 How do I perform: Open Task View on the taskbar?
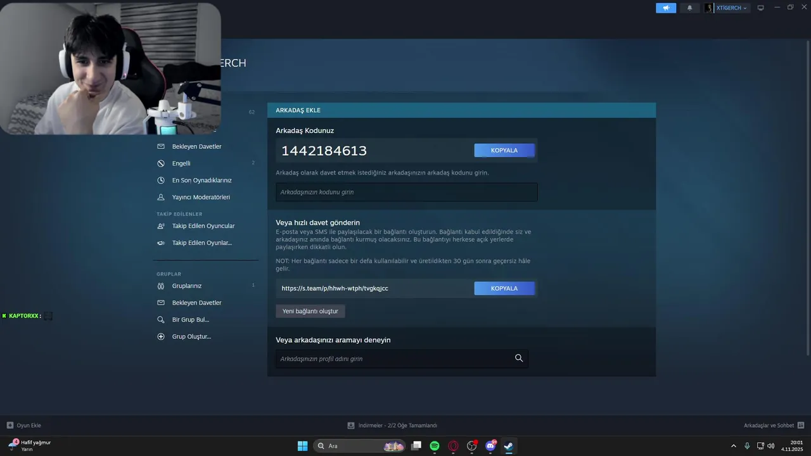coord(416,446)
